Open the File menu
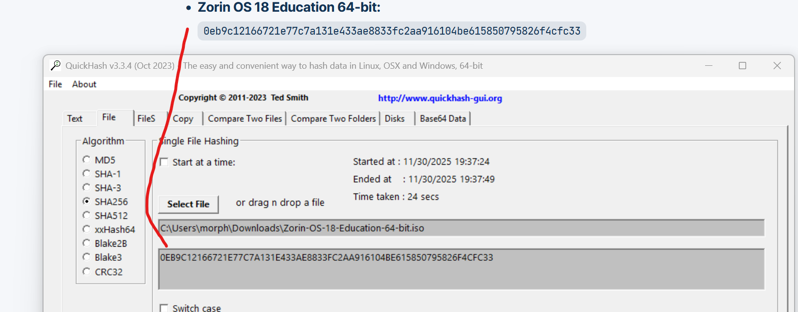Viewport: 798px width, 312px height. click(x=55, y=84)
